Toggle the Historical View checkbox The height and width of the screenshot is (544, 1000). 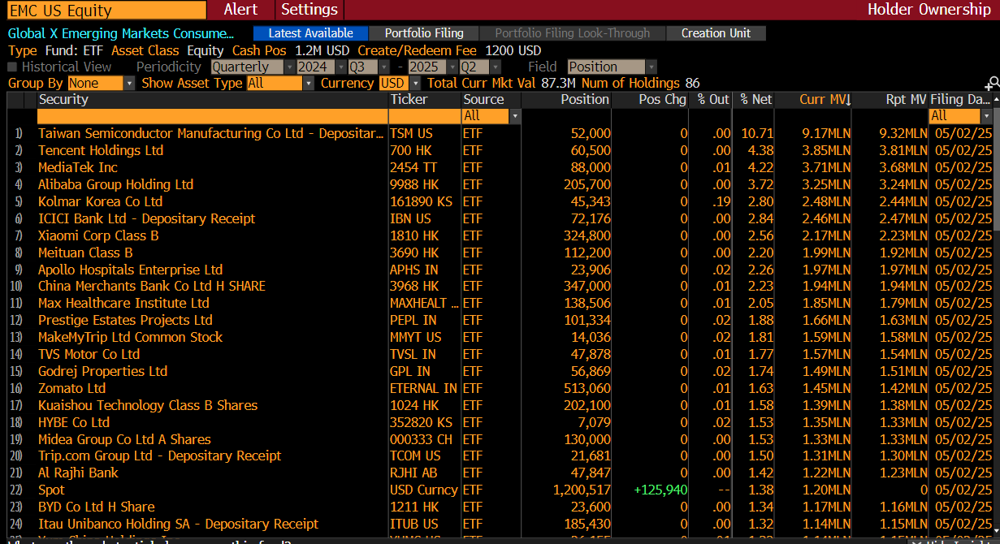12,67
